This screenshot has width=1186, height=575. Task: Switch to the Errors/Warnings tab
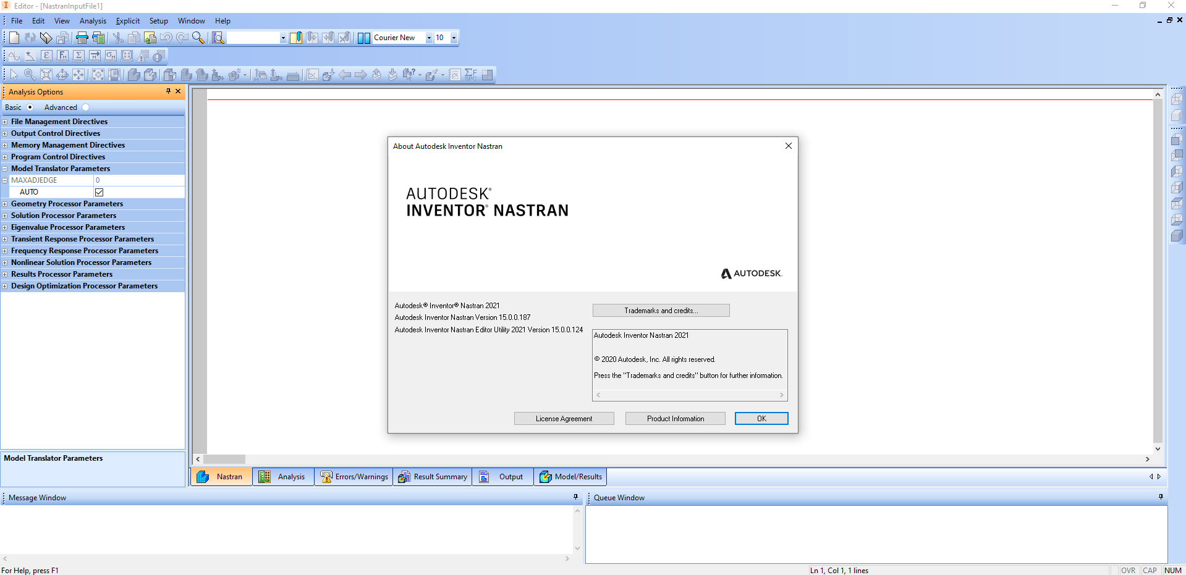(354, 477)
